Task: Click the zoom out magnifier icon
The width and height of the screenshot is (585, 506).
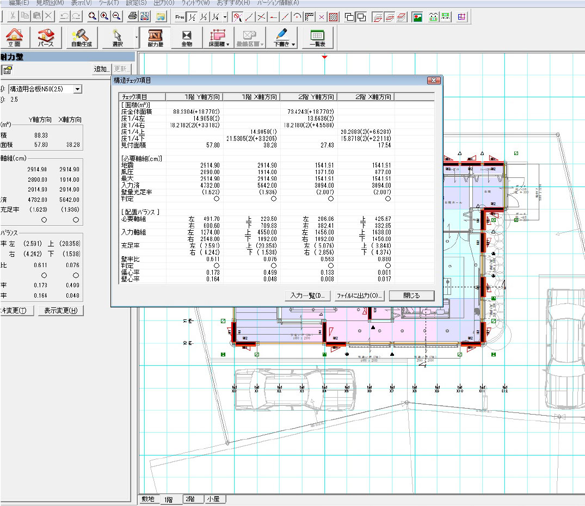Action: [116, 16]
